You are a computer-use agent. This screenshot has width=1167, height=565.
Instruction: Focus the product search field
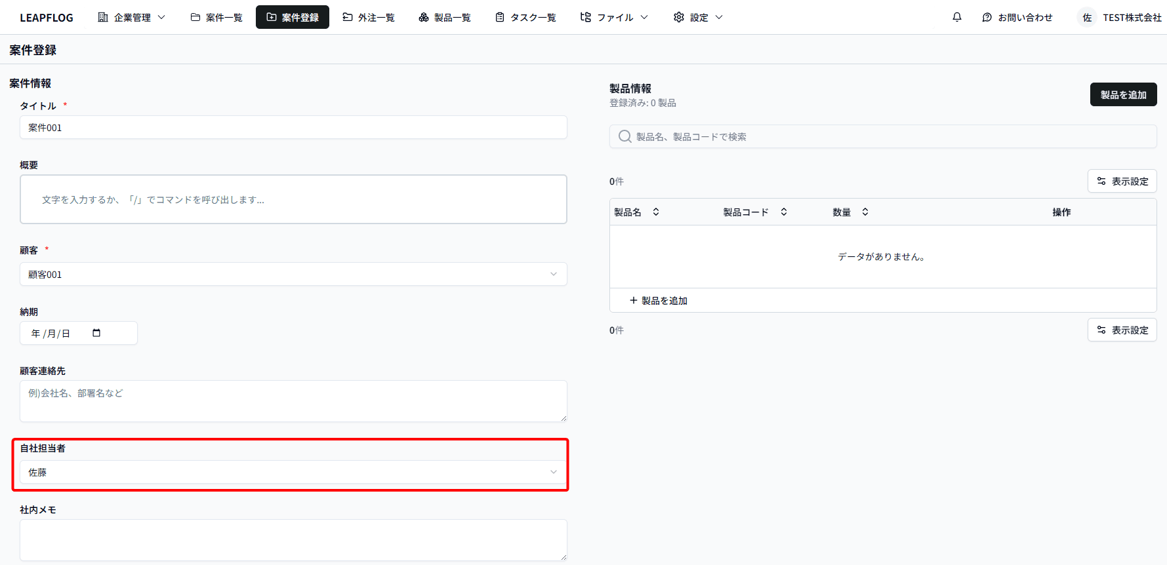tap(883, 136)
